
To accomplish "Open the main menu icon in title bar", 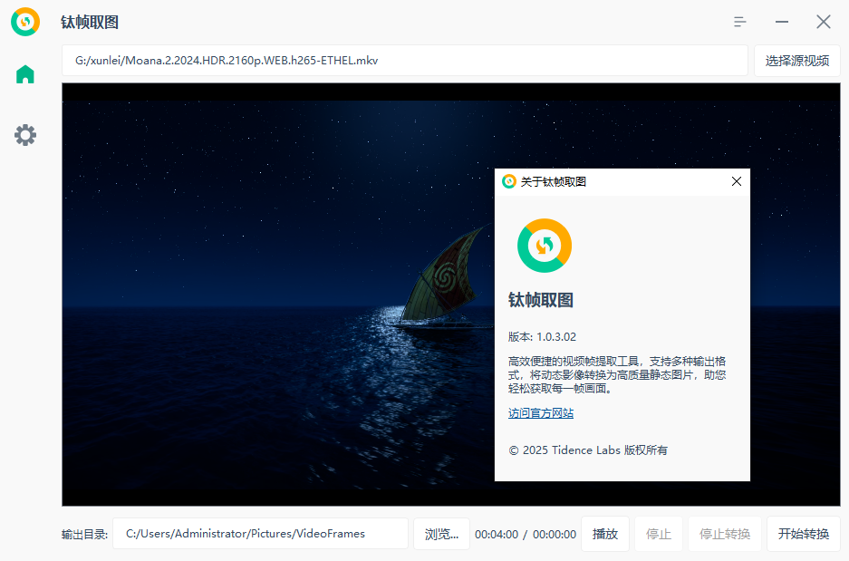I will [x=739, y=22].
